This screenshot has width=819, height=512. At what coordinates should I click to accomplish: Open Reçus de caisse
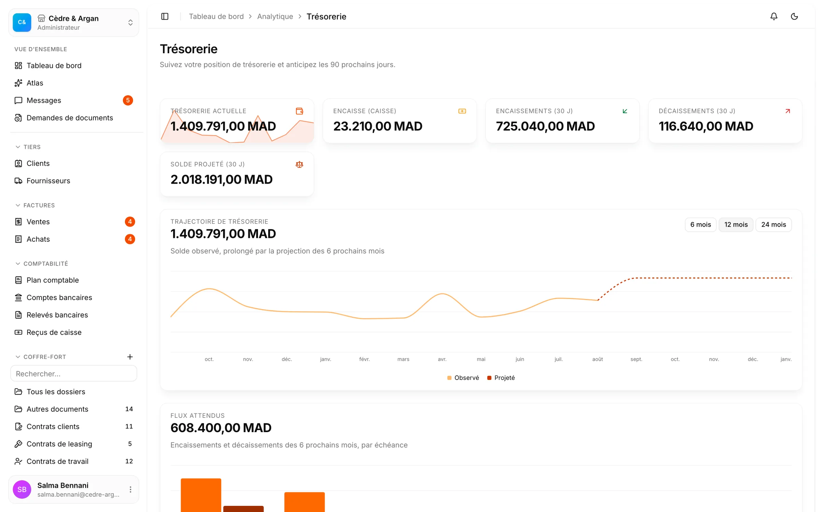[x=74, y=332]
